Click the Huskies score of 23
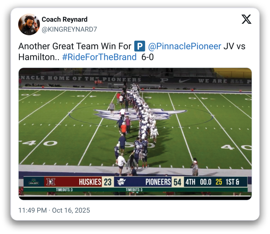270x234 pixels. click(107, 182)
